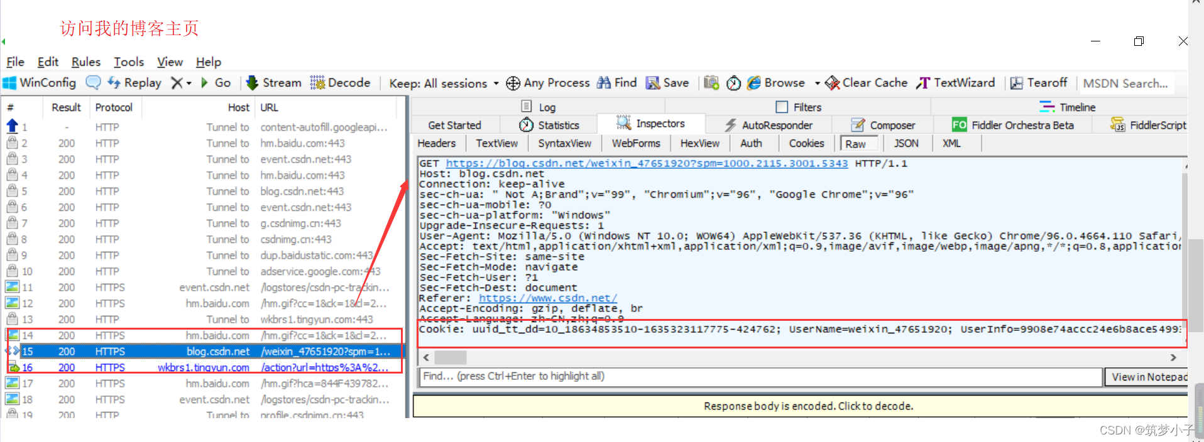Click View in Notepad button
The image size is (1204, 442).
point(1147,377)
